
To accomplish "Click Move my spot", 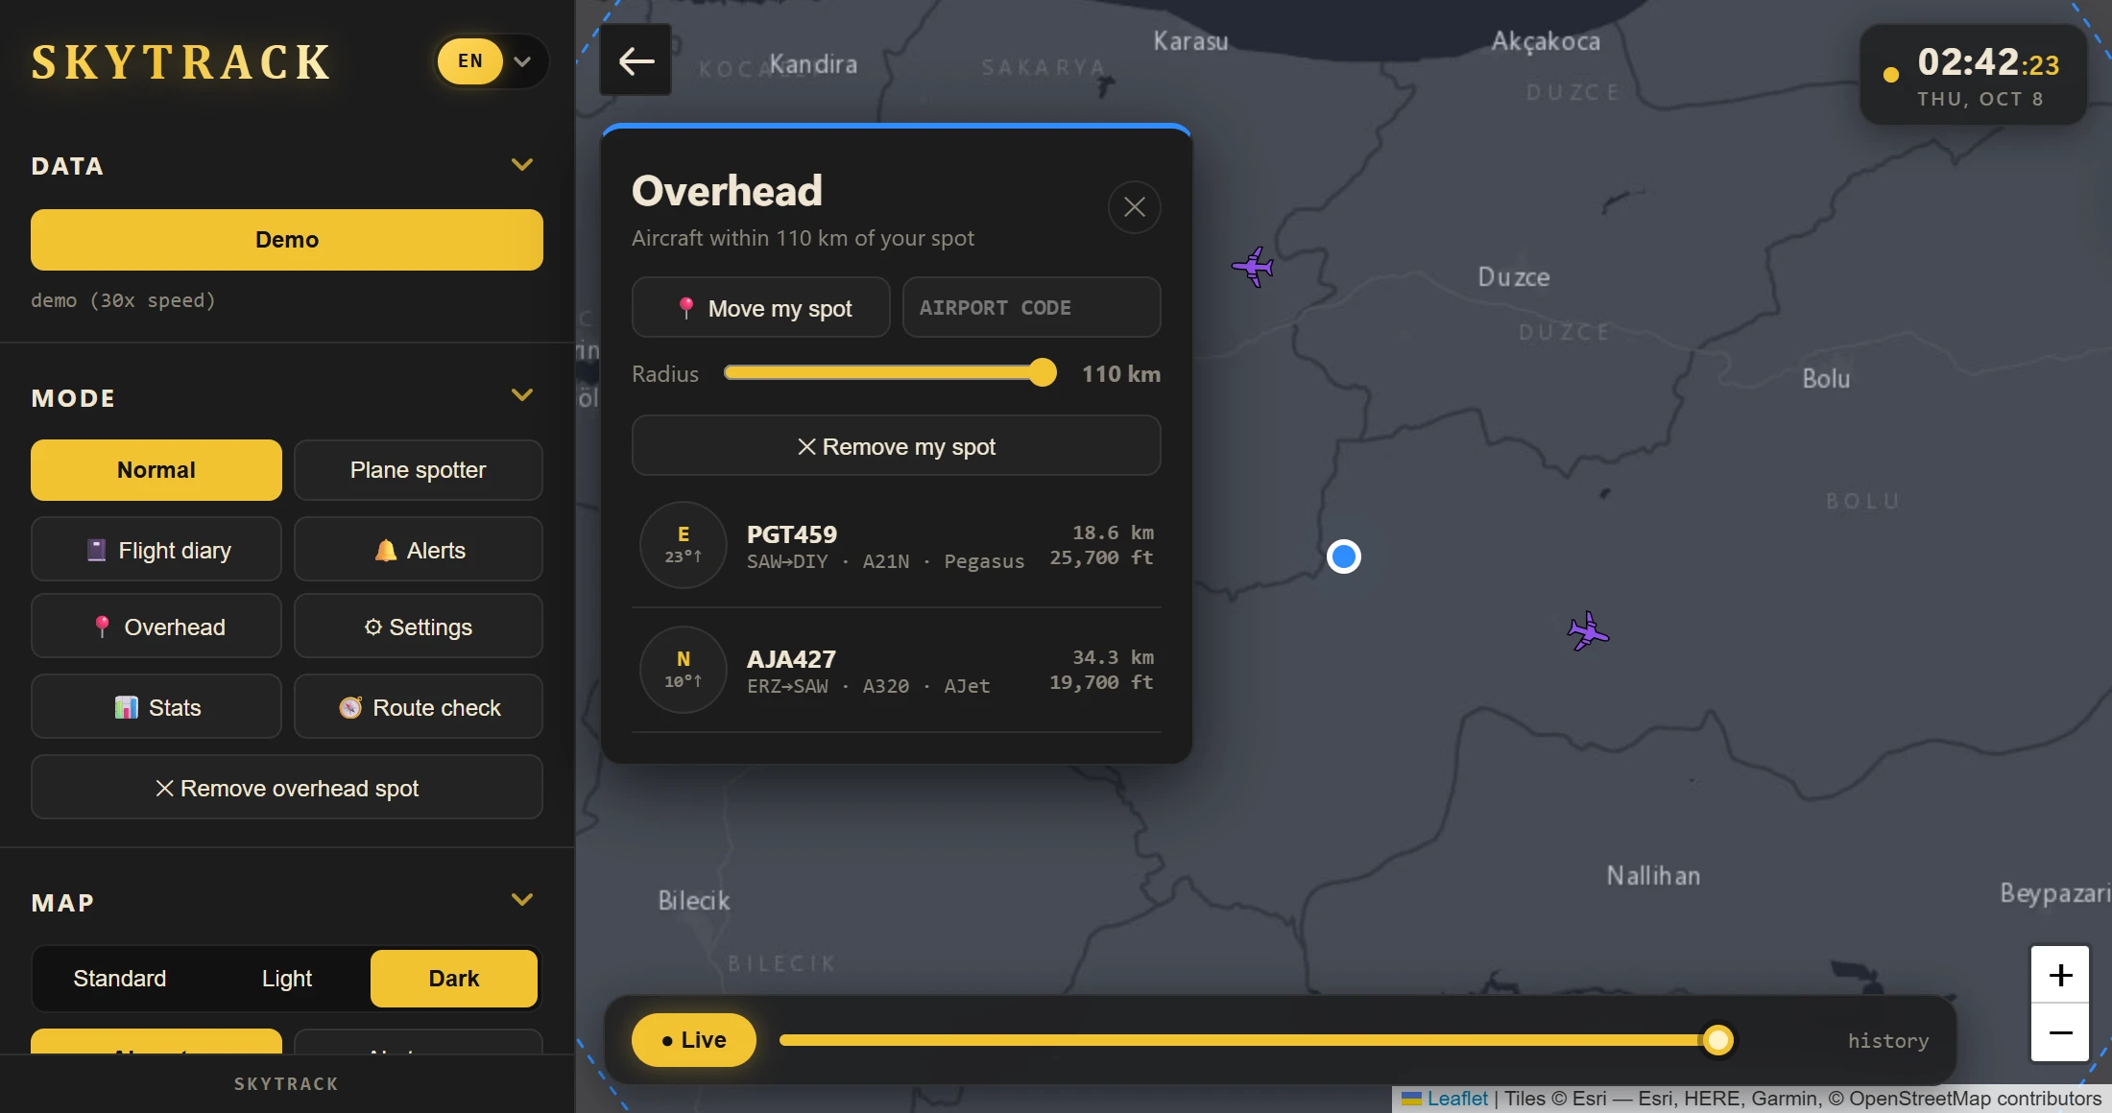I will (761, 308).
